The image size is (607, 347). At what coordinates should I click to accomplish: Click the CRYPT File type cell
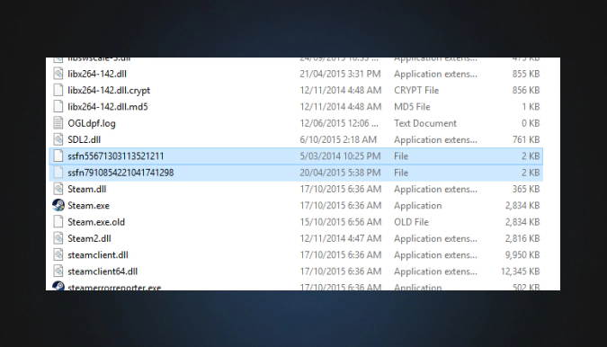[x=416, y=90]
